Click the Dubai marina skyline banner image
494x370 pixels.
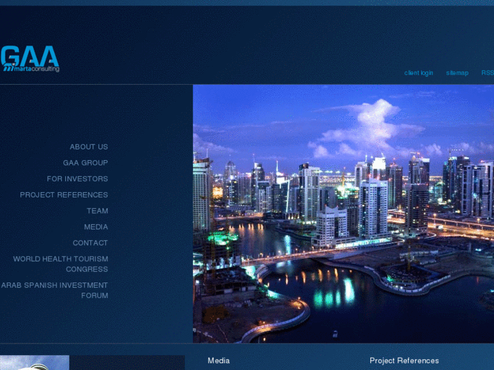(x=343, y=213)
